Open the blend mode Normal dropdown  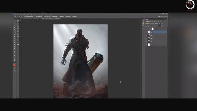point(150,24)
